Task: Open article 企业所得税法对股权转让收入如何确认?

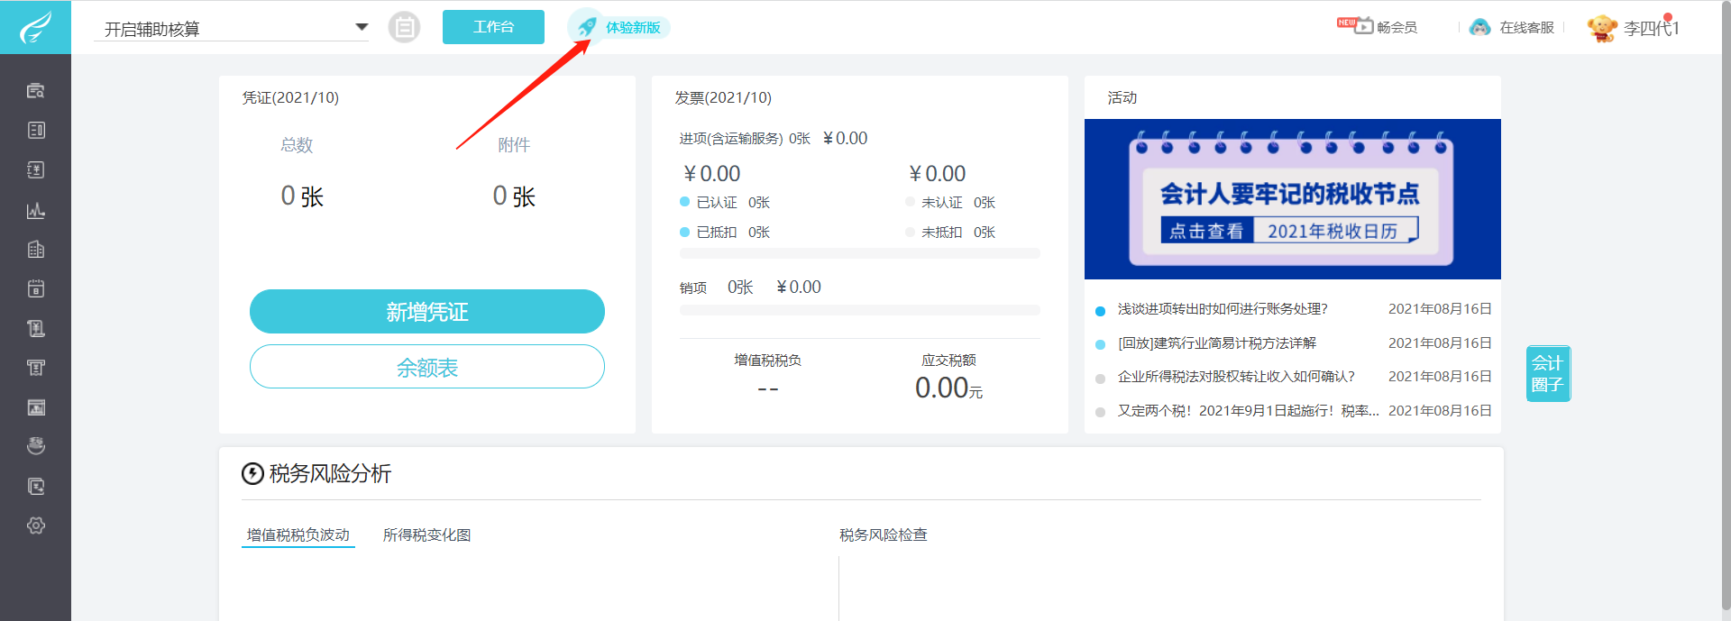Action: [1237, 377]
